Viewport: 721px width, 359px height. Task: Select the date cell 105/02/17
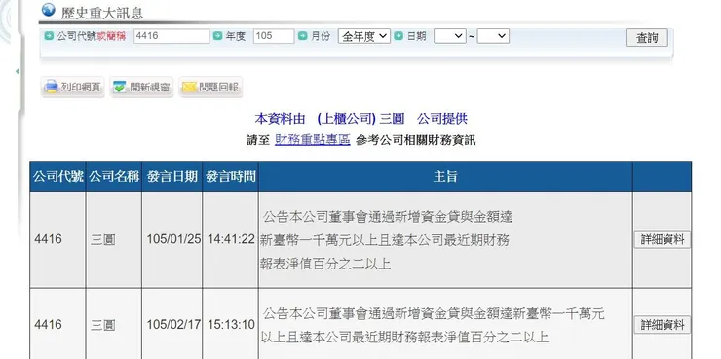pos(173,325)
